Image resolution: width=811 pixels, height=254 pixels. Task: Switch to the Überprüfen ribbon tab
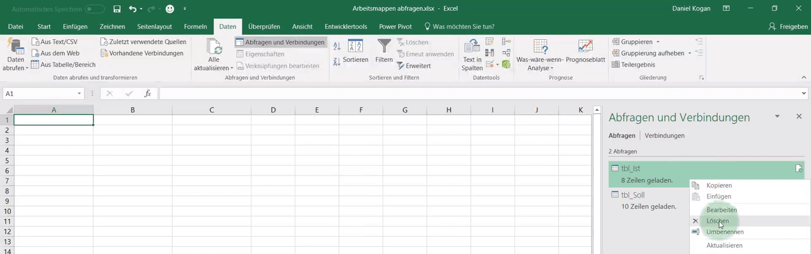click(265, 26)
